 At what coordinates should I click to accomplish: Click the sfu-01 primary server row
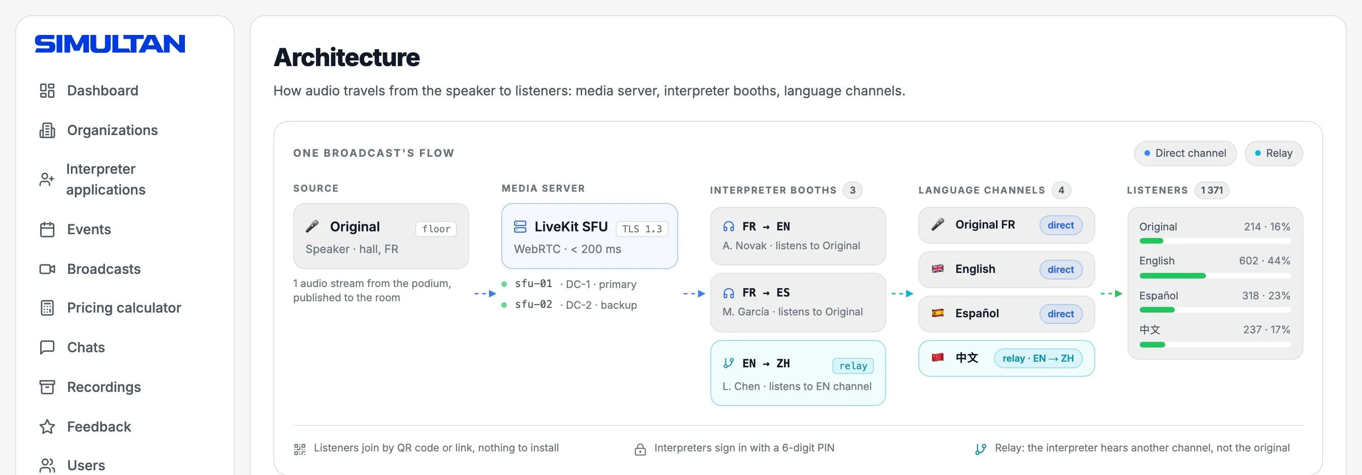[569, 284]
